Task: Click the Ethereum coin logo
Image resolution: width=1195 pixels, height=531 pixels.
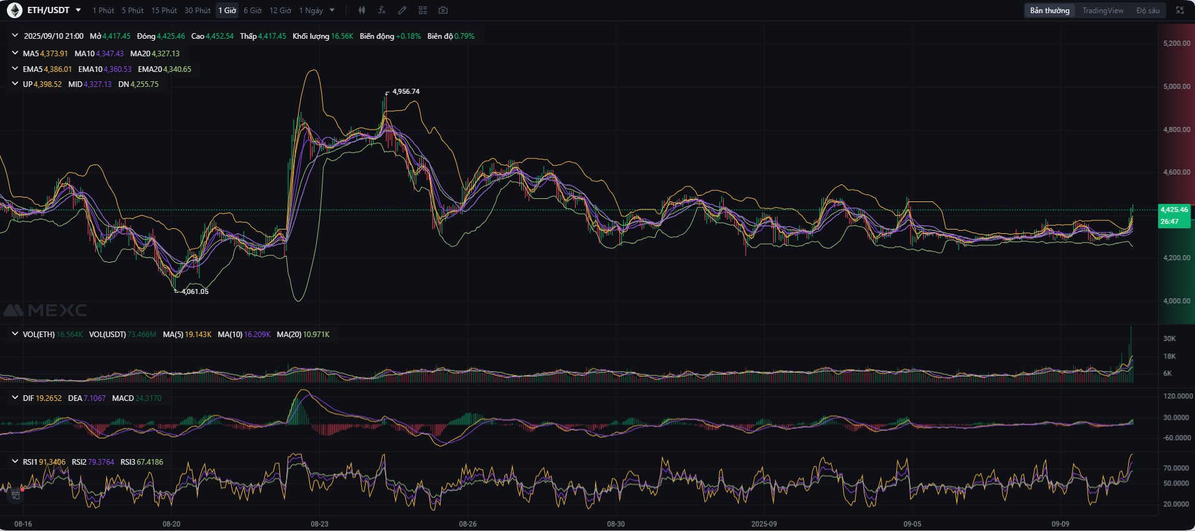Action: click(x=14, y=10)
